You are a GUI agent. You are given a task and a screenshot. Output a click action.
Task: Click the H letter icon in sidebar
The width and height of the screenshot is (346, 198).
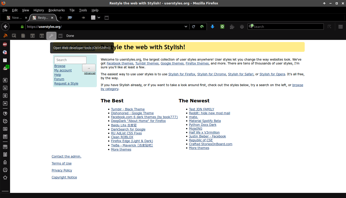click(x=5, y=103)
